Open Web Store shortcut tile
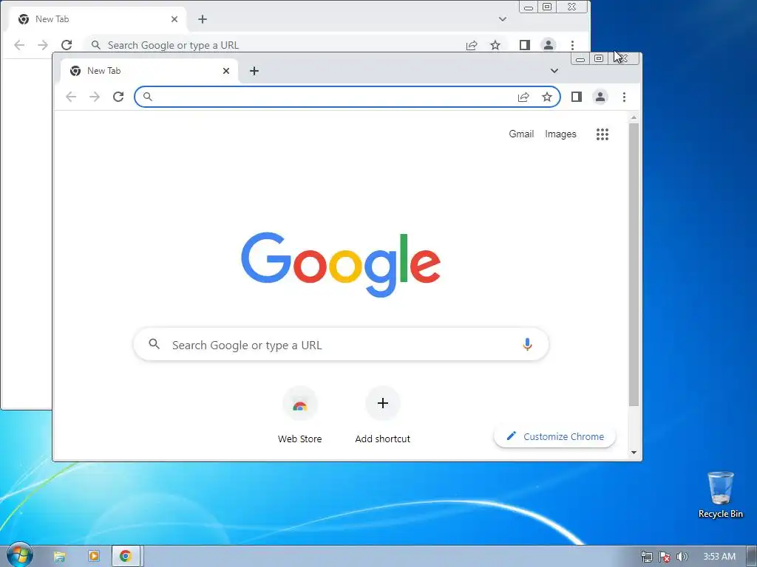 point(300,416)
